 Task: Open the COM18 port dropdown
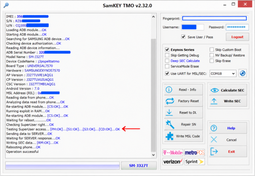coord(223,74)
